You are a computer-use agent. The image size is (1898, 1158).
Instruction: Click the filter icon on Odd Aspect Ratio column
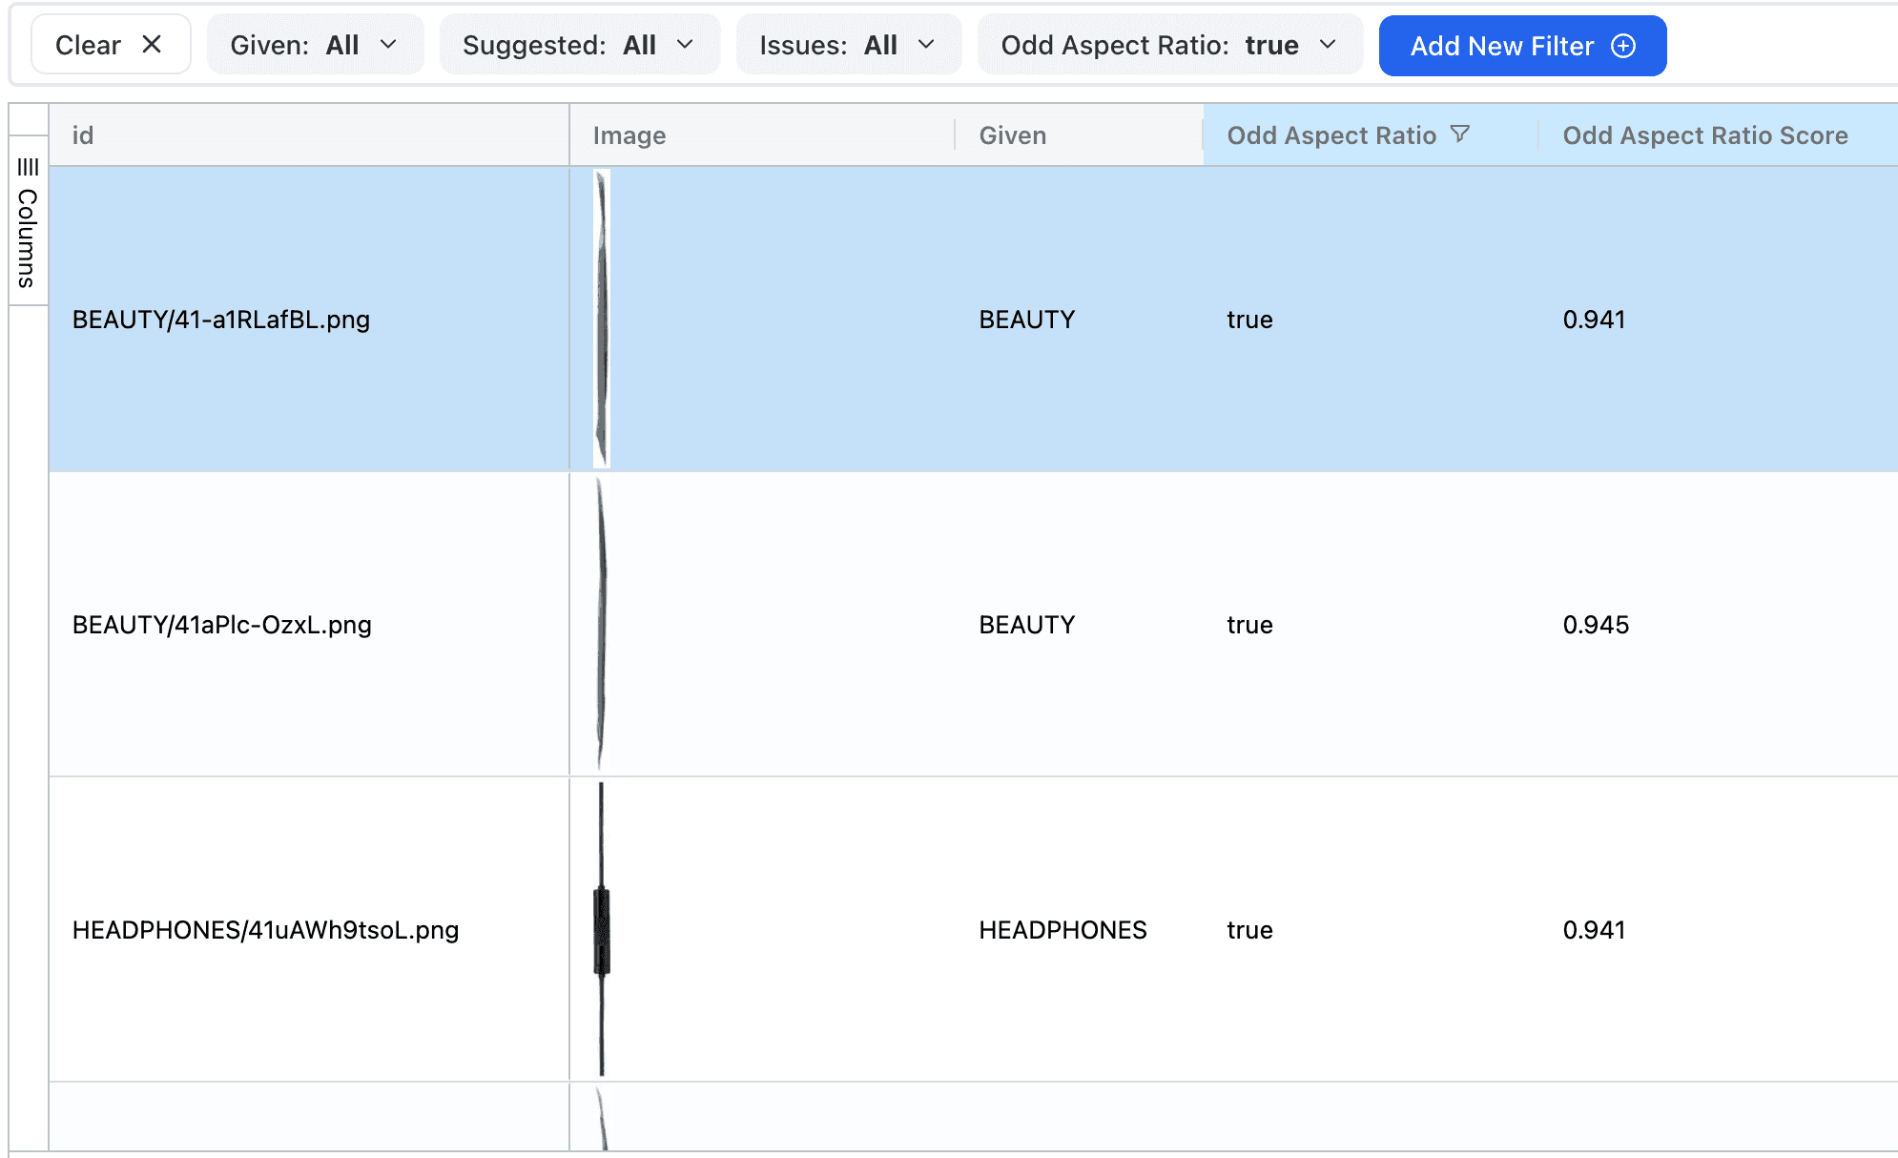click(1461, 134)
